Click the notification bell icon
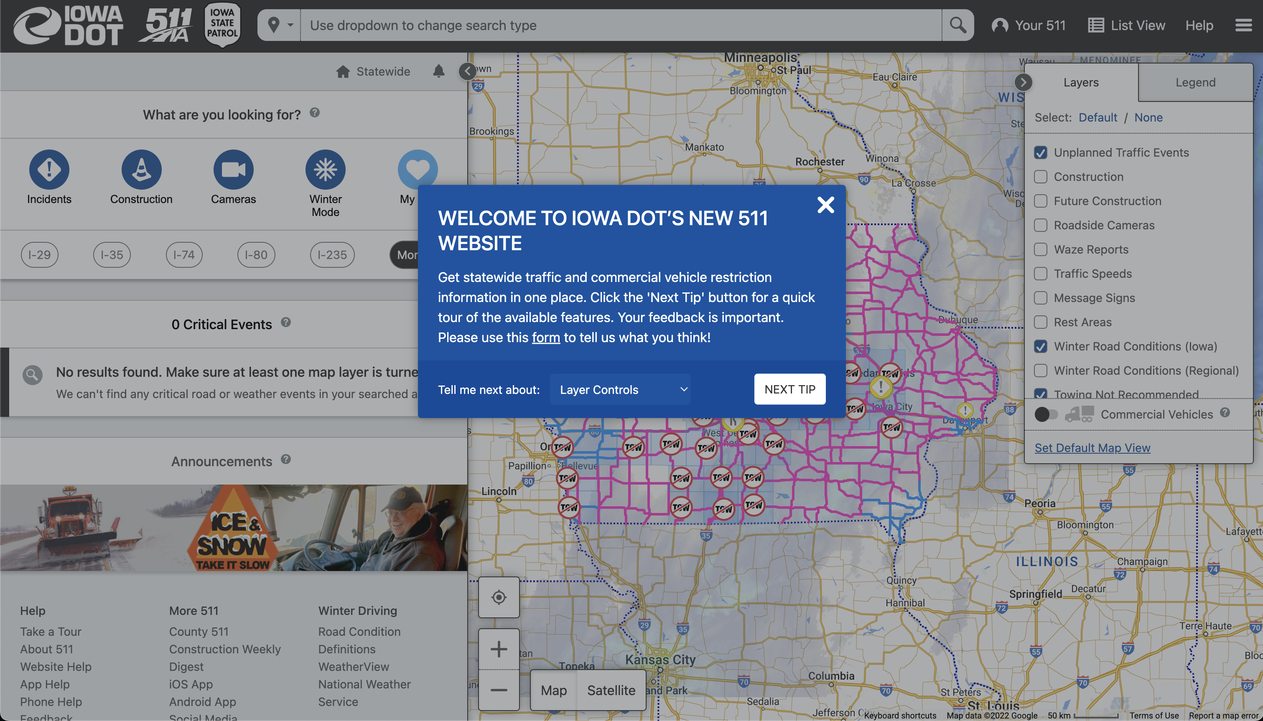 [x=438, y=71]
